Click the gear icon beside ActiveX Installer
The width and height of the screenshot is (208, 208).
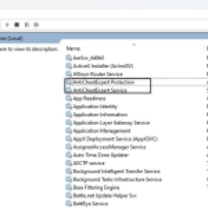point(69,66)
